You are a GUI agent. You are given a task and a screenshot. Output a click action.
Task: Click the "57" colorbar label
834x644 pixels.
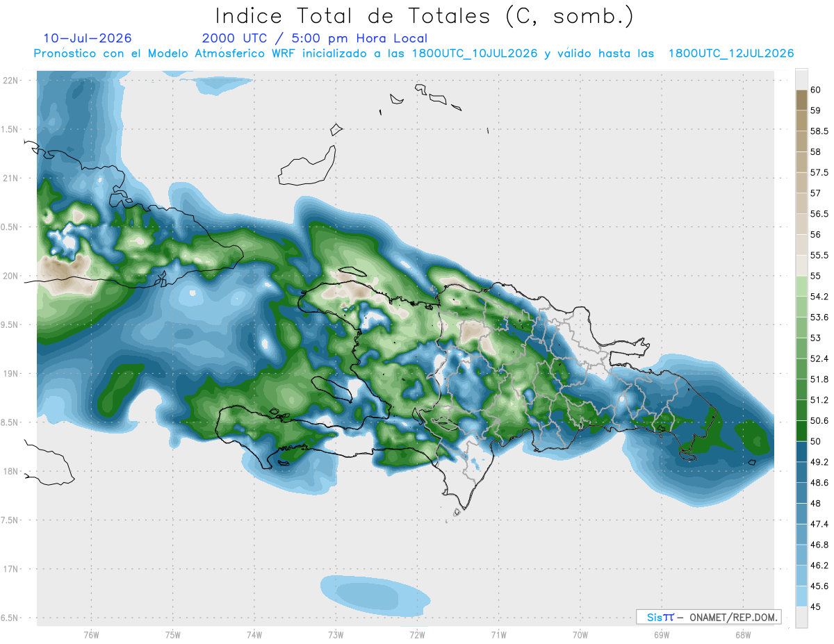815,193
